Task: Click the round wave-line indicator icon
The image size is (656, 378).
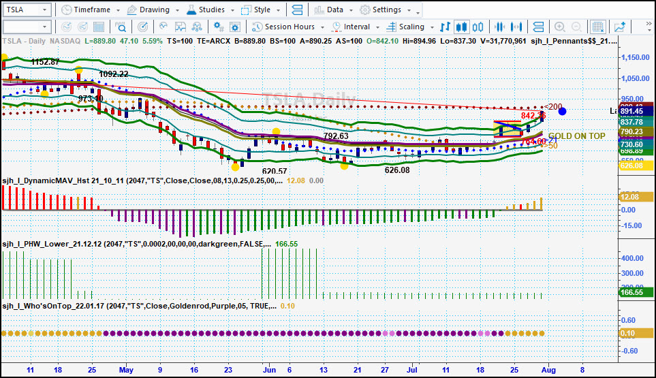Action: click(x=163, y=27)
